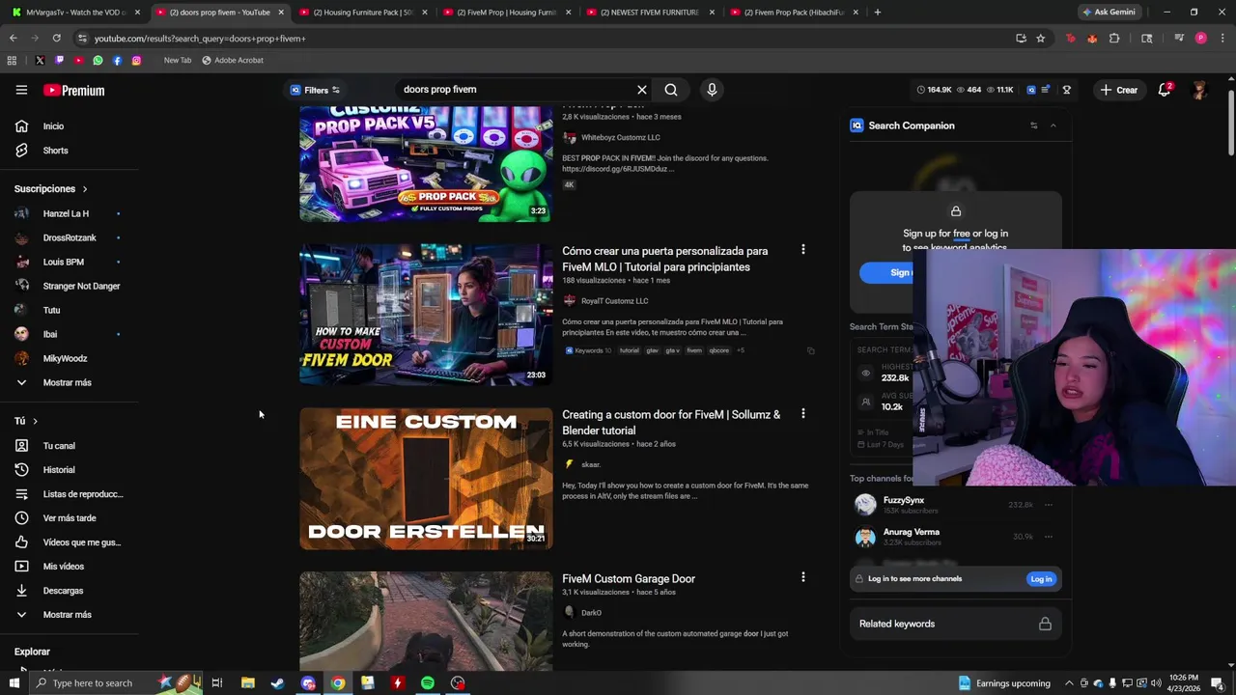This screenshot has width=1236, height=695.
Task: Open options menu for Cómo crear una puerta video
Action: click(802, 250)
